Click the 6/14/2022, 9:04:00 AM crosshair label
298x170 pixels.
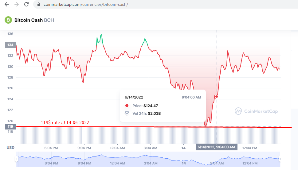(217, 147)
